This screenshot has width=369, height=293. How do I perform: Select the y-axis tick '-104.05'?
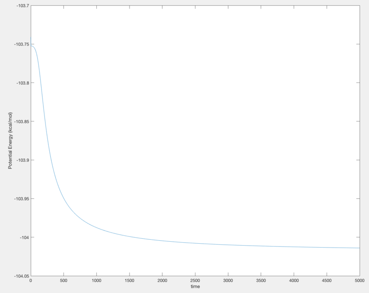22,276
